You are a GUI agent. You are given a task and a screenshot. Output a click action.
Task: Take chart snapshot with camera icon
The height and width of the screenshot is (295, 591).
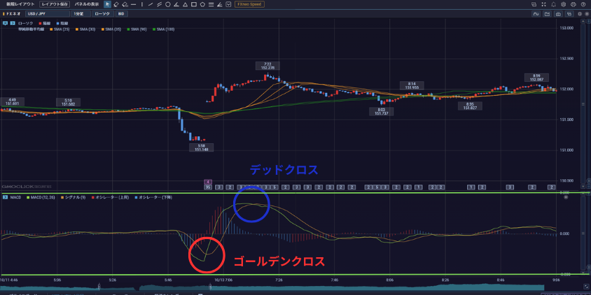pyautogui.click(x=559, y=13)
